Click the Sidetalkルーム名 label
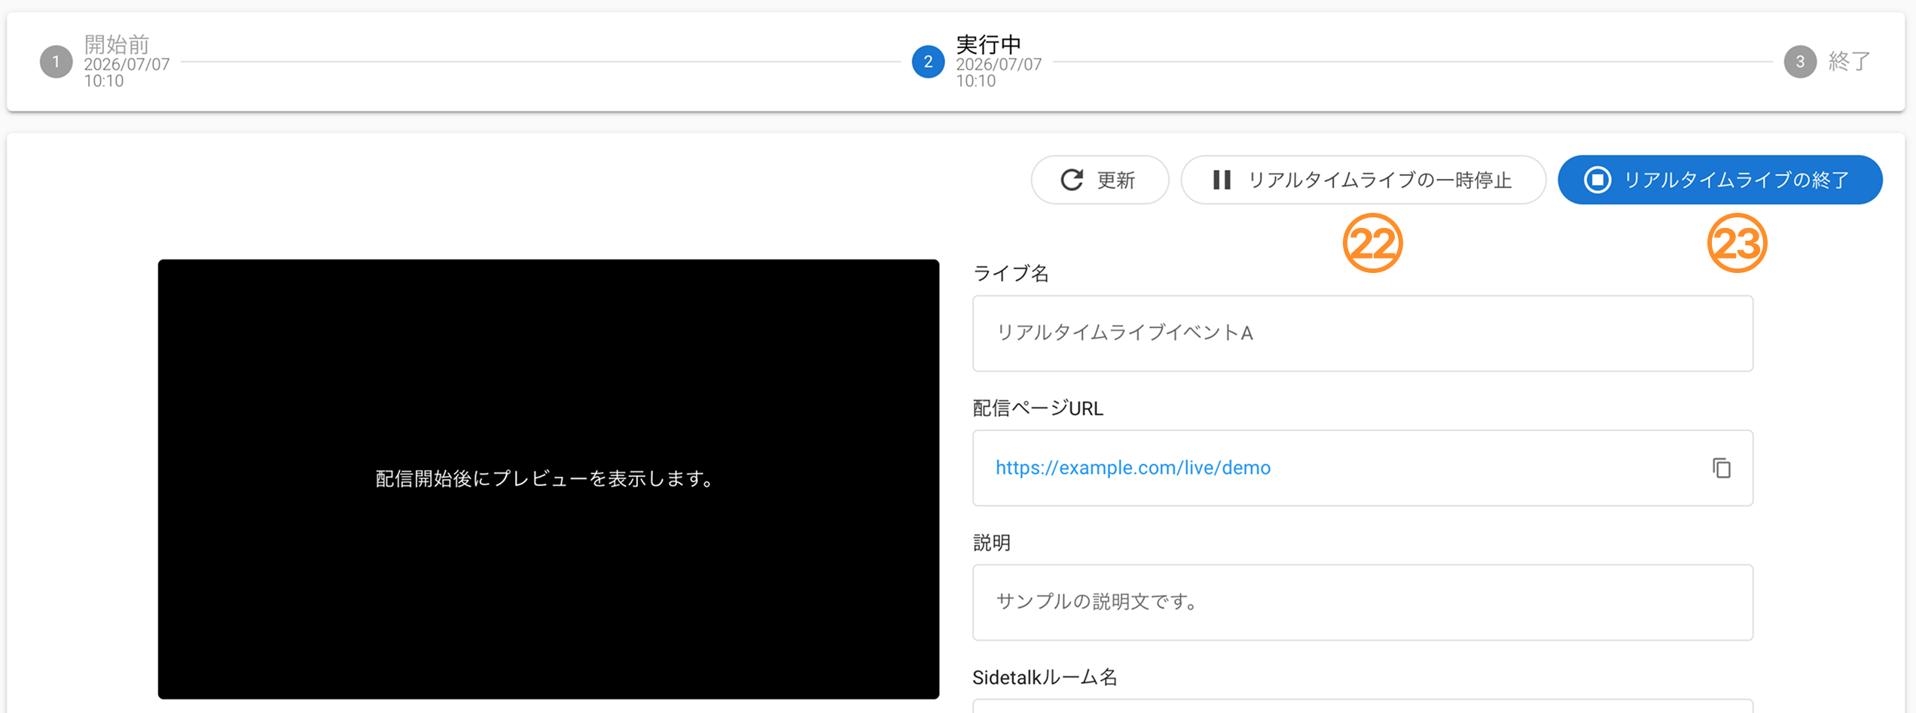The height and width of the screenshot is (713, 1916). [1045, 678]
